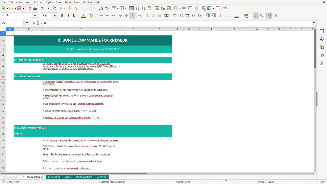This screenshot has width=327, height=184.
Task: Open the Sheet menu
Action: (59, 2)
